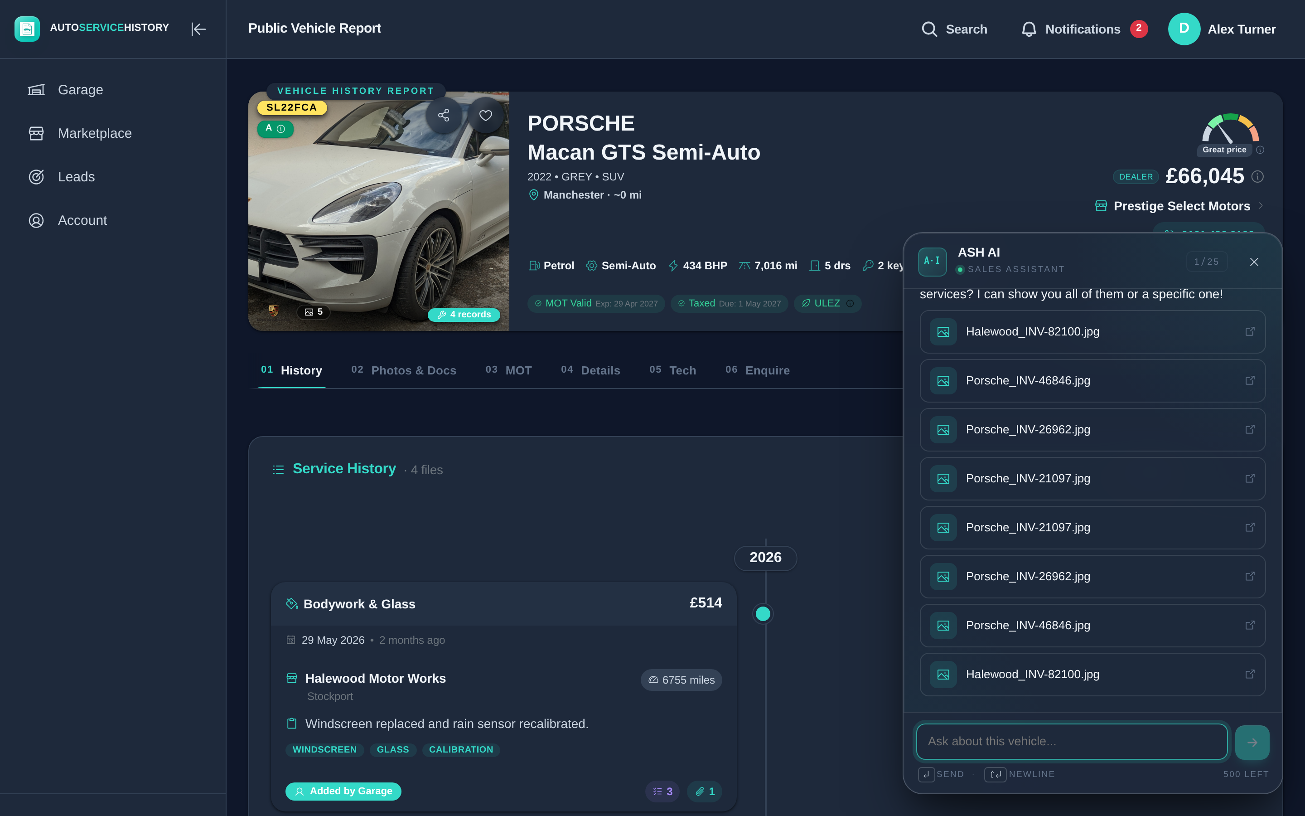Filter by the WINDSCREEN tag
Screen dimensions: 1305x816
click(324, 750)
